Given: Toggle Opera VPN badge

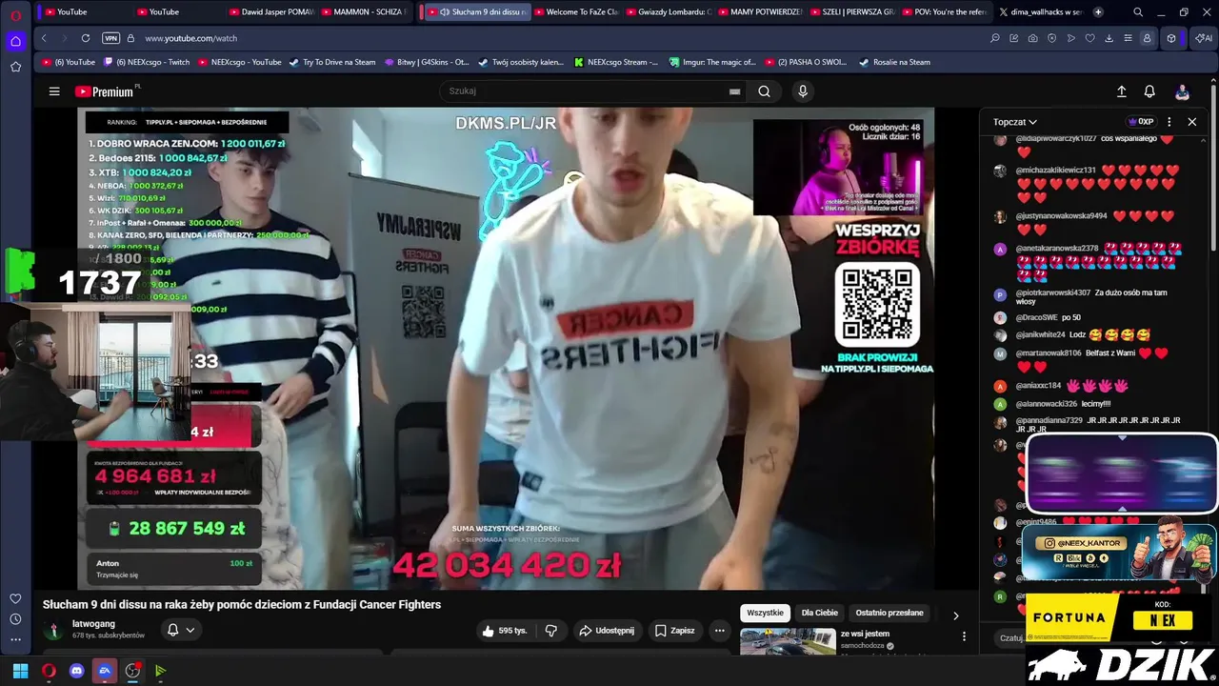Looking at the screenshot, I should (110, 38).
